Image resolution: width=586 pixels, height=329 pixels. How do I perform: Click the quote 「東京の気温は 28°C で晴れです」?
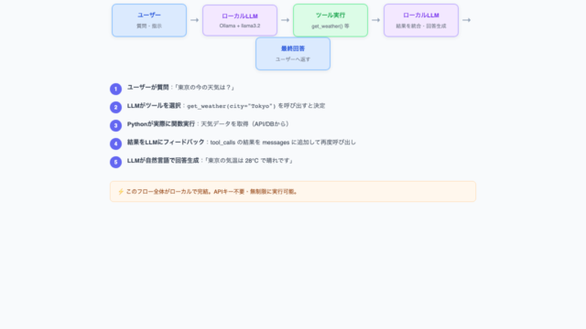pyautogui.click(x=249, y=161)
